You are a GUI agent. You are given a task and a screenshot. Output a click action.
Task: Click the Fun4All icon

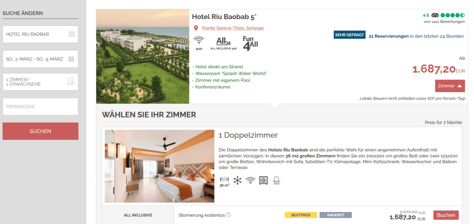tap(251, 43)
